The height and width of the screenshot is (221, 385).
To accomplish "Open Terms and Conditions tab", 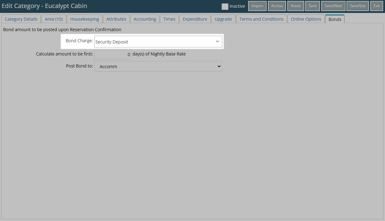I will point(261,19).
